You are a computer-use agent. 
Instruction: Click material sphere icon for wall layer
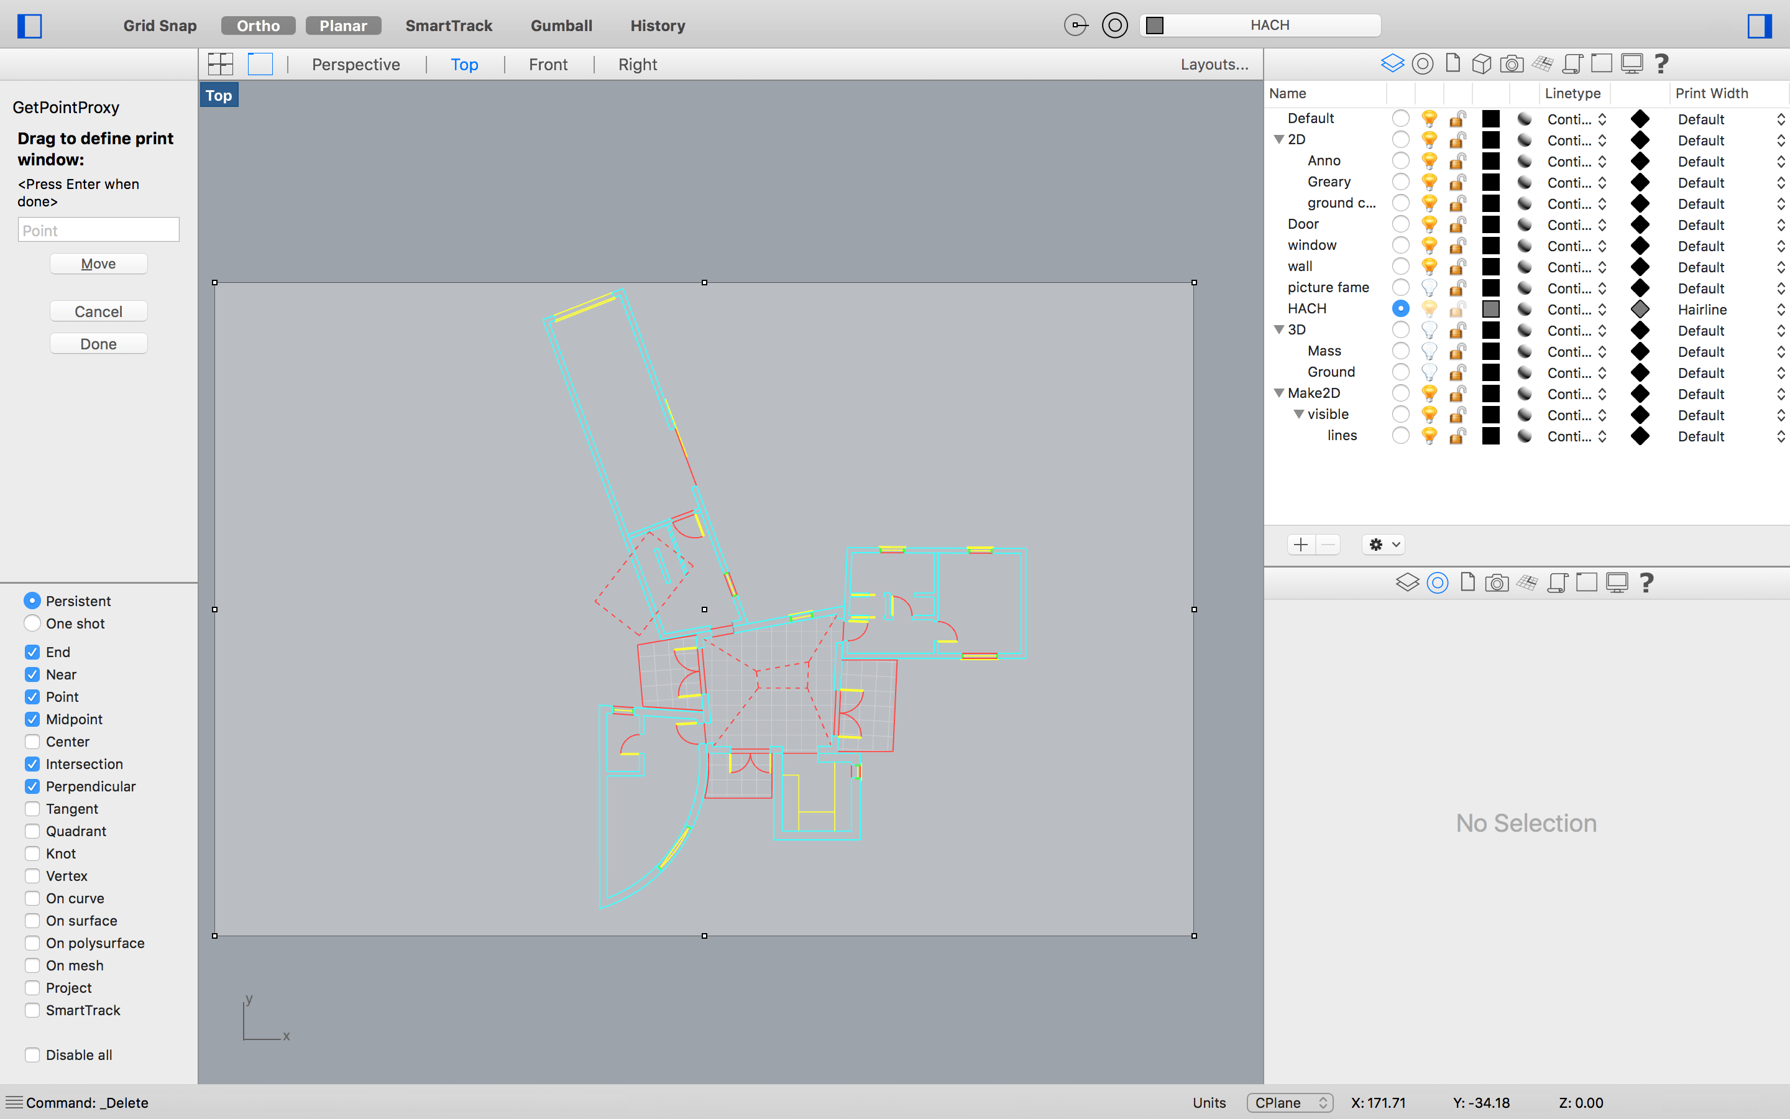coord(1524,267)
